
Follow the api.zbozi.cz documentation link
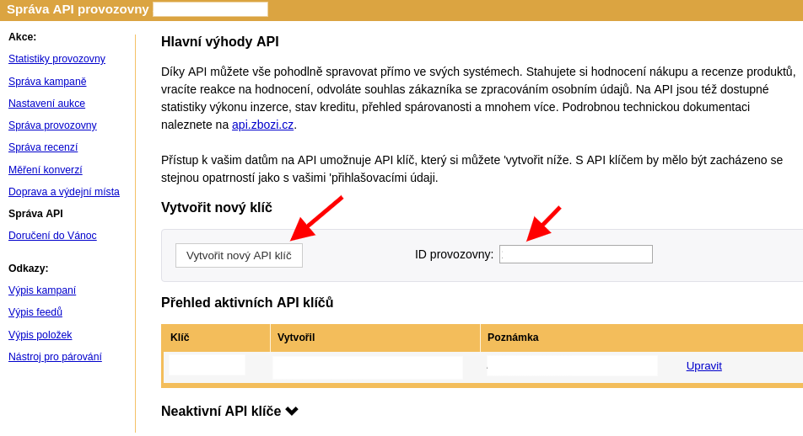click(262, 125)
